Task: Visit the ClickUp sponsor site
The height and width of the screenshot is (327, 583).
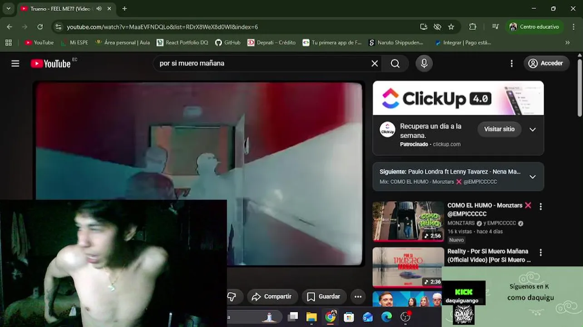Action: [x=499, y=129]
